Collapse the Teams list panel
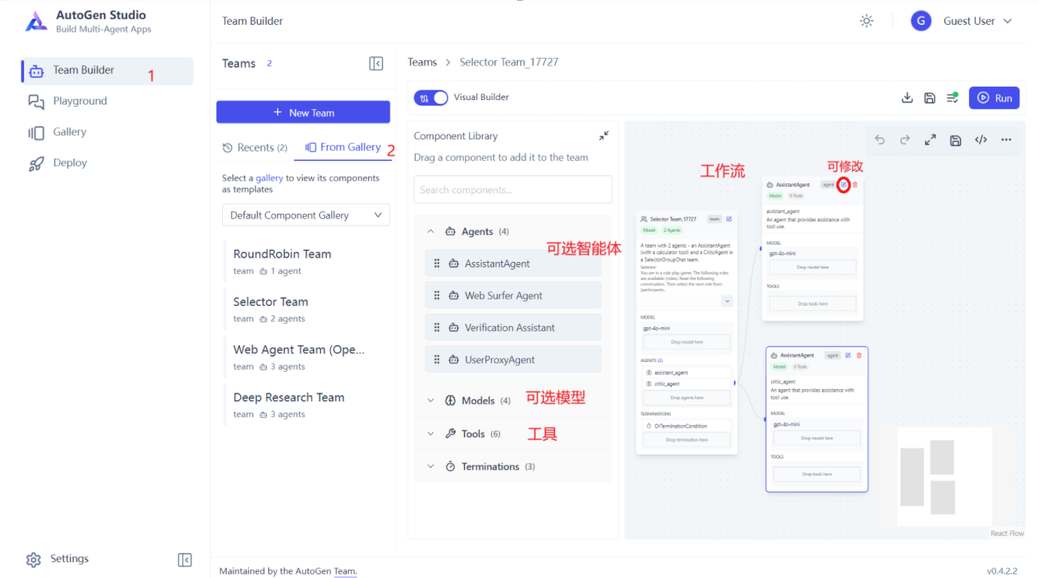The width and height of the screenshot is (1039, 578). (x=376, y=64)
